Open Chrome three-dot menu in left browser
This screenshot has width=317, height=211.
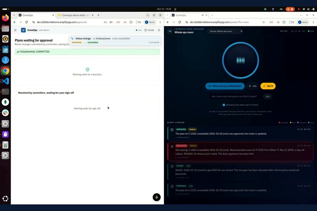[x=160, y=22]
